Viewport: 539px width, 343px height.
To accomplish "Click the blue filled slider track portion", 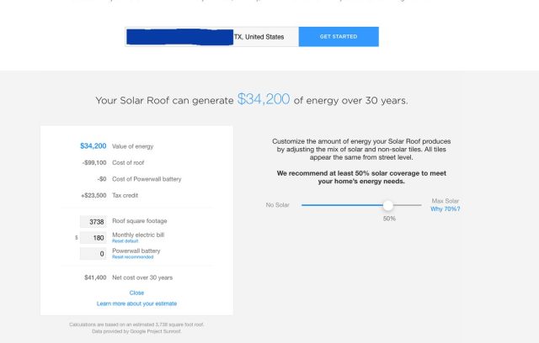I will (x=342, y=205).
